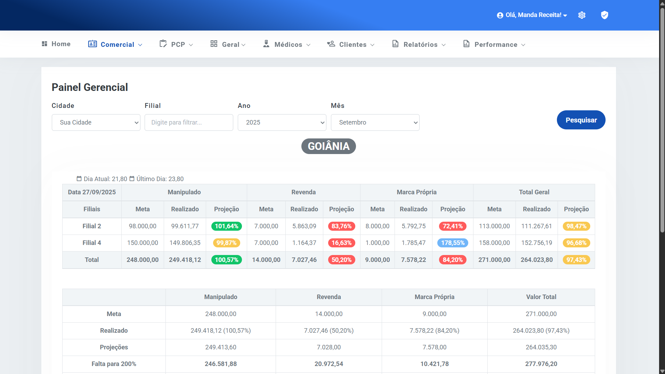Viewport: 665px width, 374px height.
Task: Click the Filial filter input field
Action: 189,122
